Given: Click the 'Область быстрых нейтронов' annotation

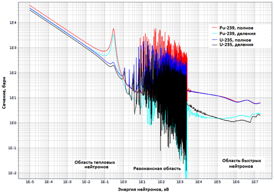Looking at the screenshot, I should pos(239,163).
